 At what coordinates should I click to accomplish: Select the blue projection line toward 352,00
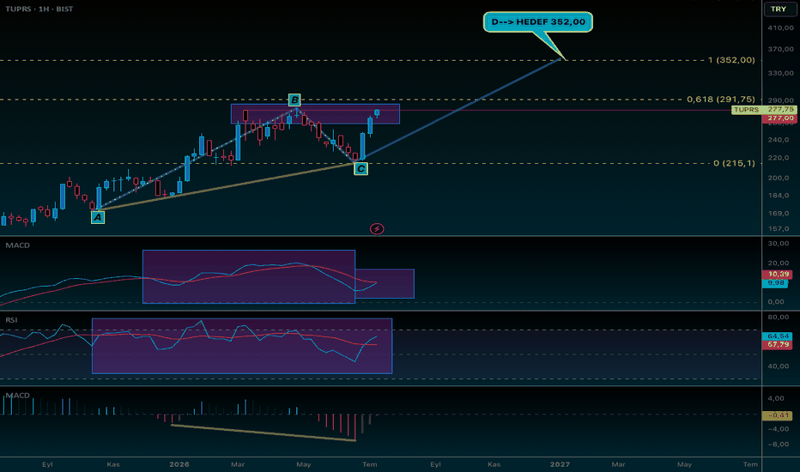tap(462, 109)
